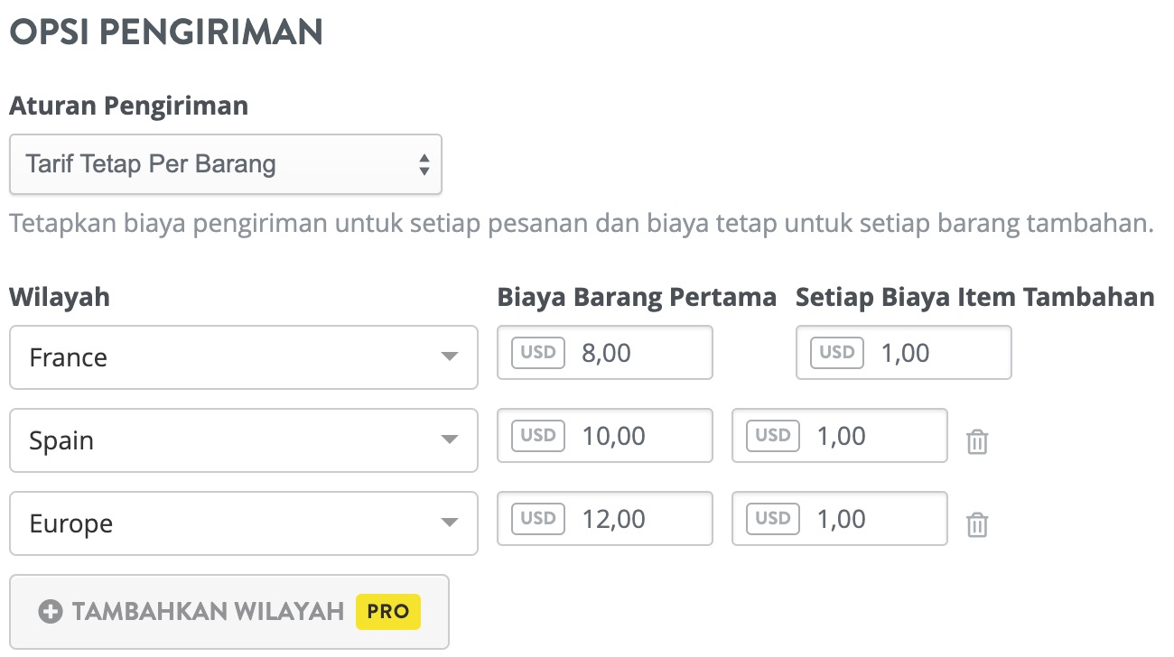The height and width of the screenshot is (657, 1174).
Task: Open the Aturan Pengiriman shipping rule dropdown
Action: [x=226, y=164]
